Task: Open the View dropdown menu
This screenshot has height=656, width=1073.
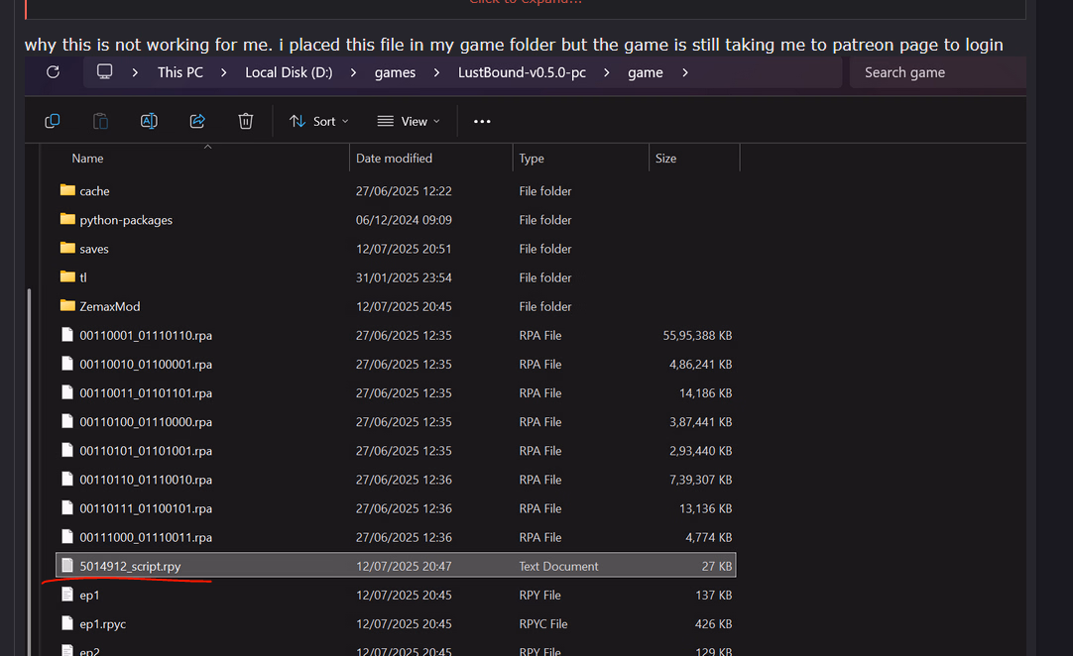Action: click(x=409, y=121)
